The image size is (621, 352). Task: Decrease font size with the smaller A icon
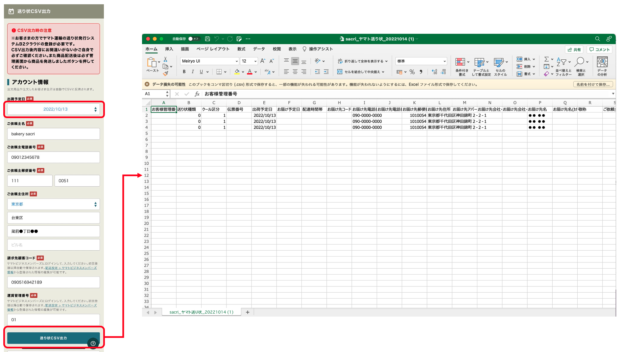tap(272, 61)
